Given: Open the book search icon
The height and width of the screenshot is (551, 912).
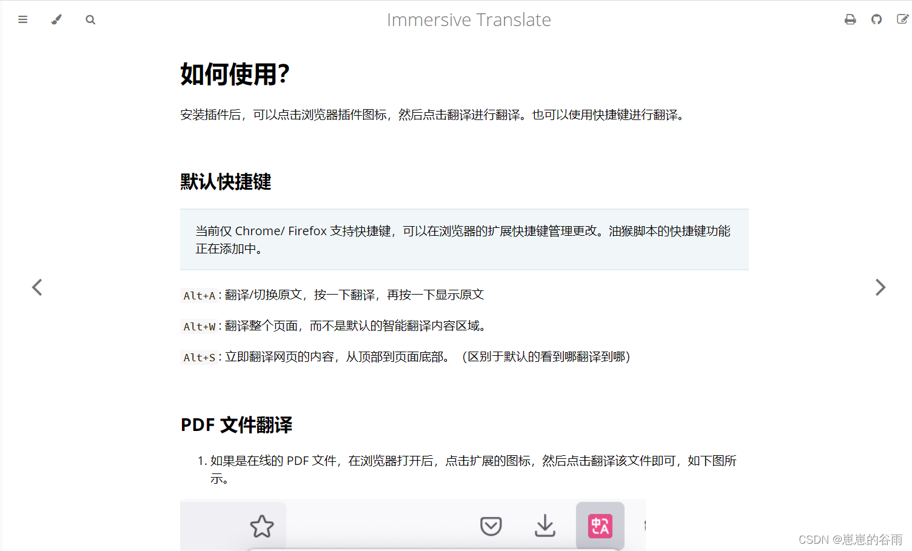Looking at the screenshot, I should (x=90, y=19).
